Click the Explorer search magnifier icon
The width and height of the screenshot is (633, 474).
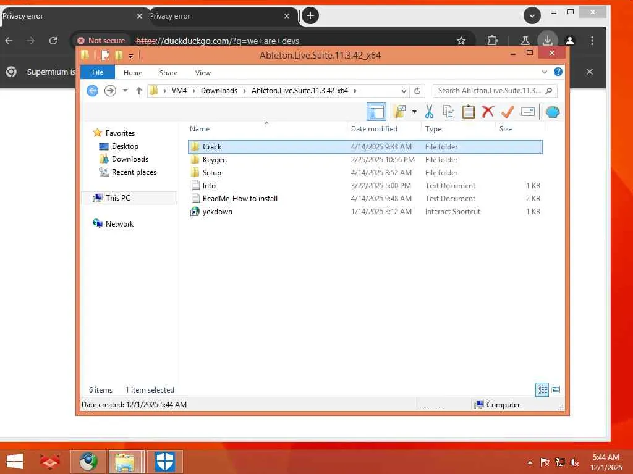point(549,91)
